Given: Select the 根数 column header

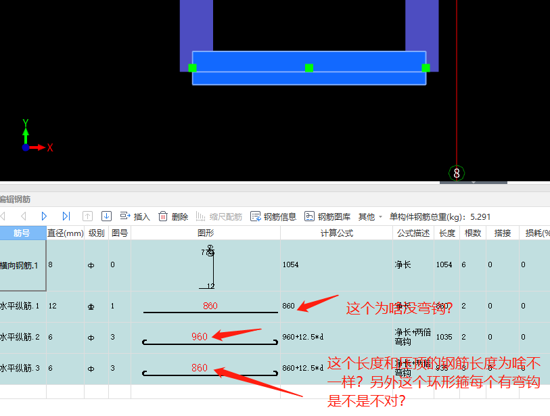Looking at the screenshot, I should point(473,233).
